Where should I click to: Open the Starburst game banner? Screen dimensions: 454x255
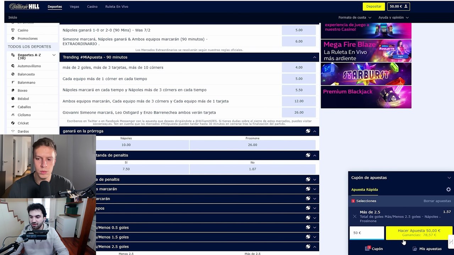[366, 74]
